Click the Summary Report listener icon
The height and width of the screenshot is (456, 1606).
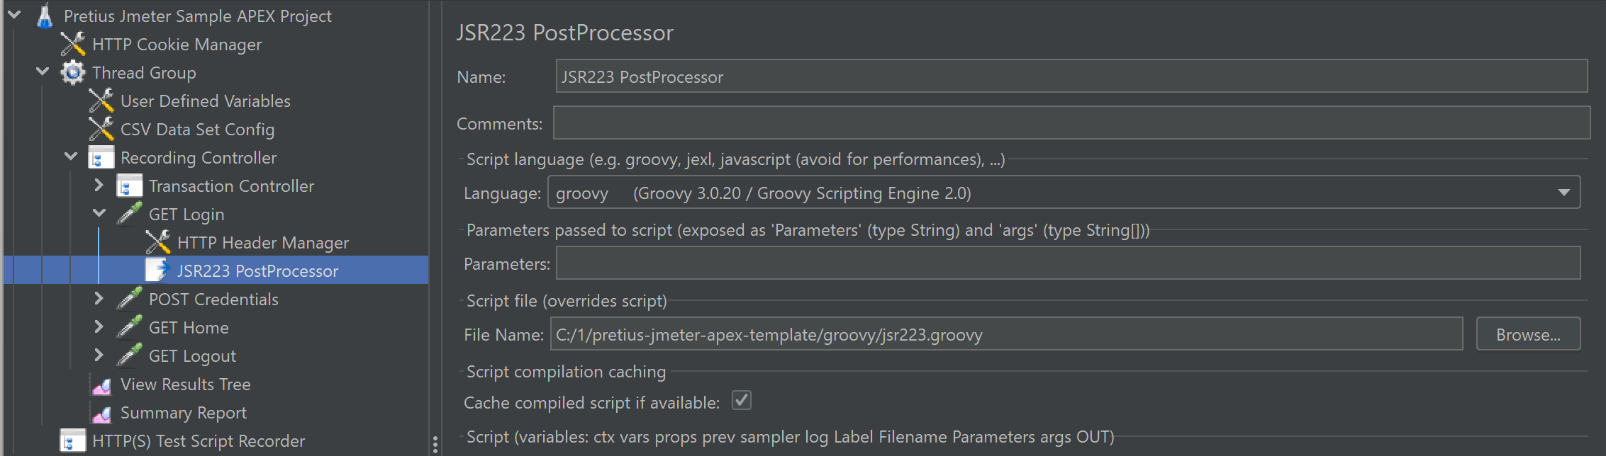101,414
